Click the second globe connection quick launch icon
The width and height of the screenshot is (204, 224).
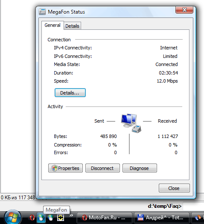(x=50, y=218)
